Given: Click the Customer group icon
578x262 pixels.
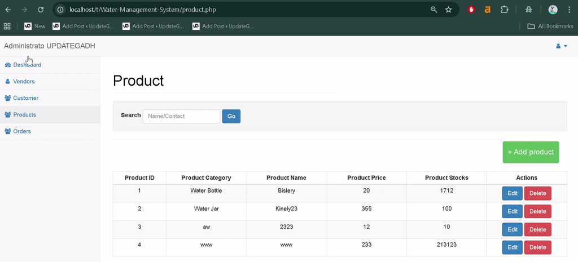Looking at the screenshot, I should pyautogui.click(x=8, y=98).
